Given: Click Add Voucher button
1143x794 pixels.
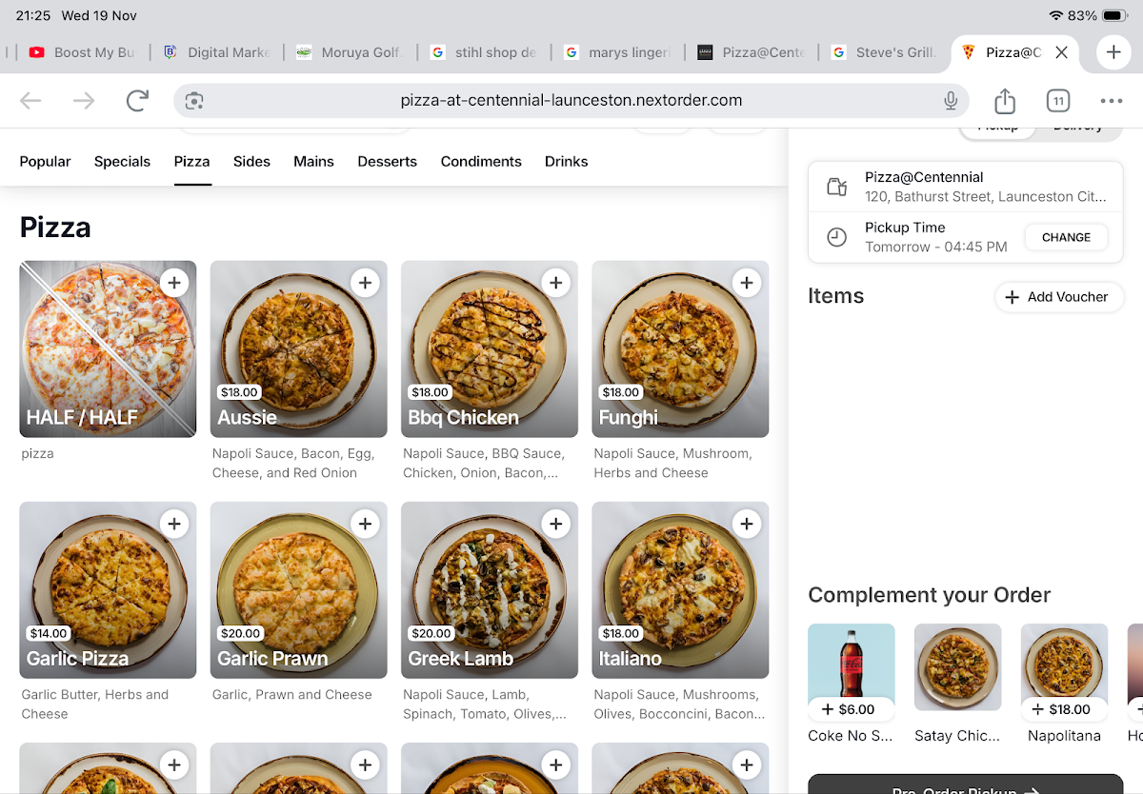Looking at the screenshot, I should [1059, 297].
